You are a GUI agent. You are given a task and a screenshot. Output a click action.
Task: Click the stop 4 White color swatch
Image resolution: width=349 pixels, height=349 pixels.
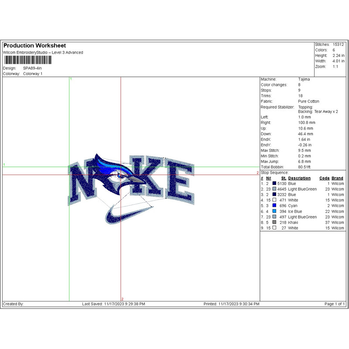point(274,200)
